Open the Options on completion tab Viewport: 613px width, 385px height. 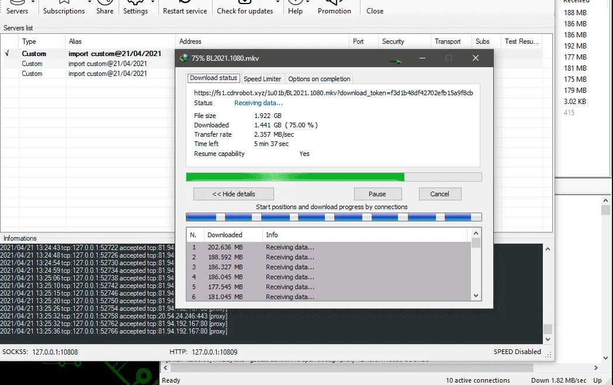click(319, 78)
